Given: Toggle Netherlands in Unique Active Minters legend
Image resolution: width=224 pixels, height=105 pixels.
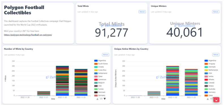Looking at the screenshot, I should point(211,70).
